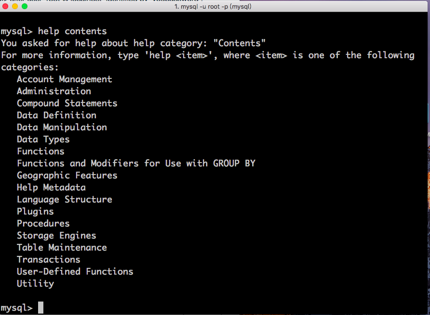This screenshot has height=315, width=430.
Task: Select the 'Help Metadata' category line
Action: (51, 188)
